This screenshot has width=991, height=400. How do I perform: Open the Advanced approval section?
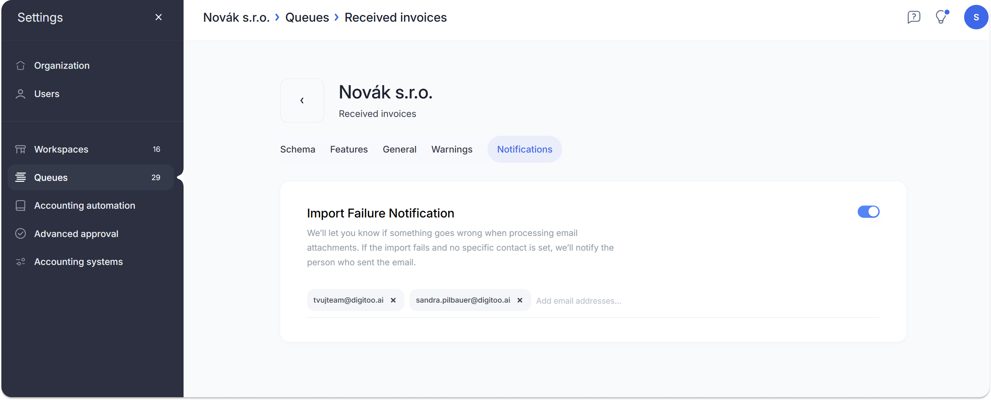76,233
